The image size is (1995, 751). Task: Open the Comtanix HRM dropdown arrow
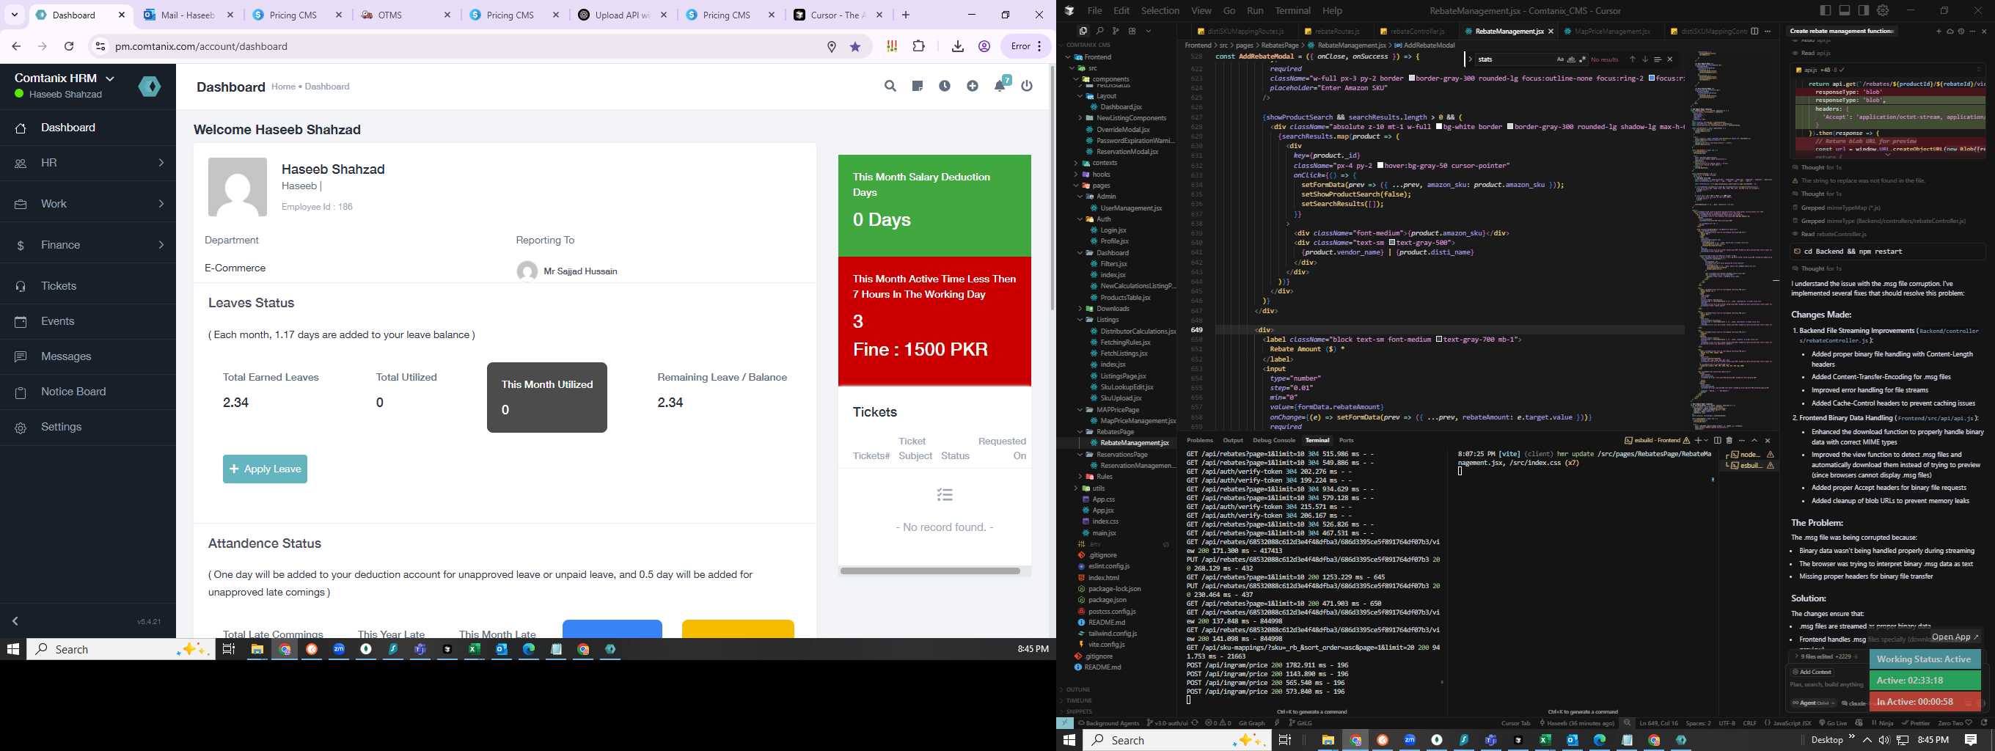pos(110,78)
